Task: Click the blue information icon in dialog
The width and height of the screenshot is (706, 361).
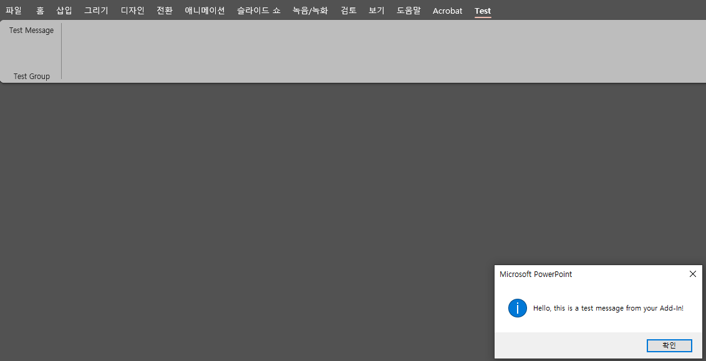Action: coord(518,308)
